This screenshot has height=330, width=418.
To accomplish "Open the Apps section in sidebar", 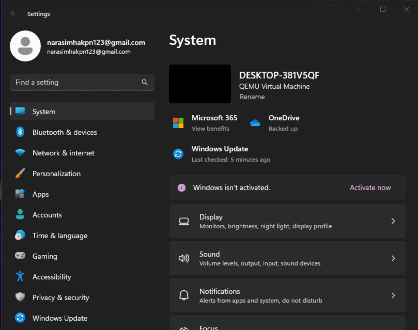I will coord(40,194).
